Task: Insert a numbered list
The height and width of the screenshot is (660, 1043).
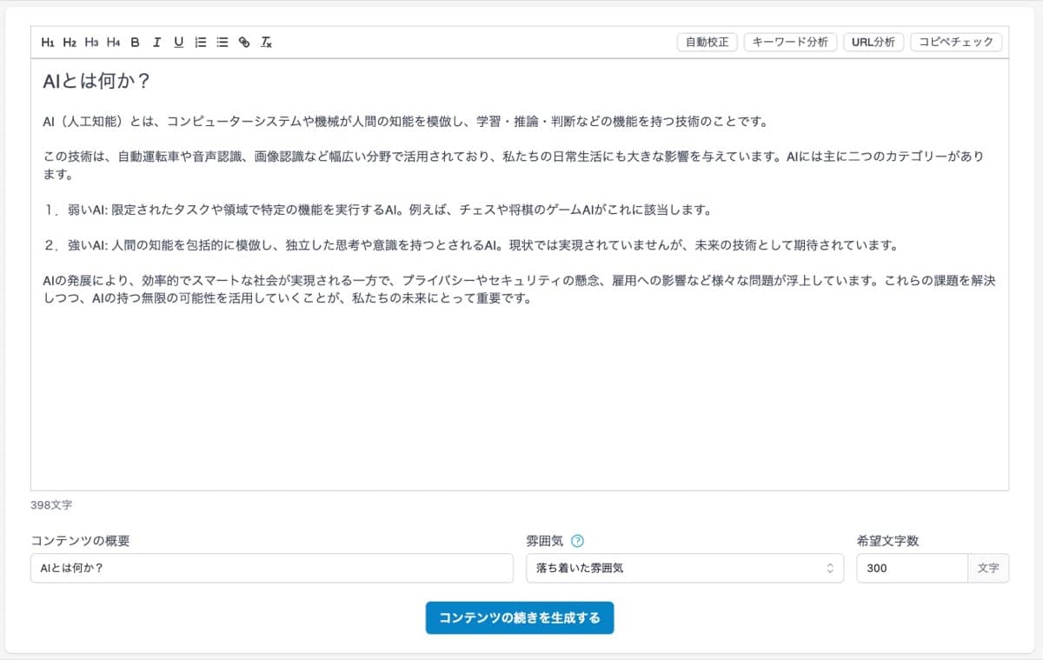Action: coord(200,42)
